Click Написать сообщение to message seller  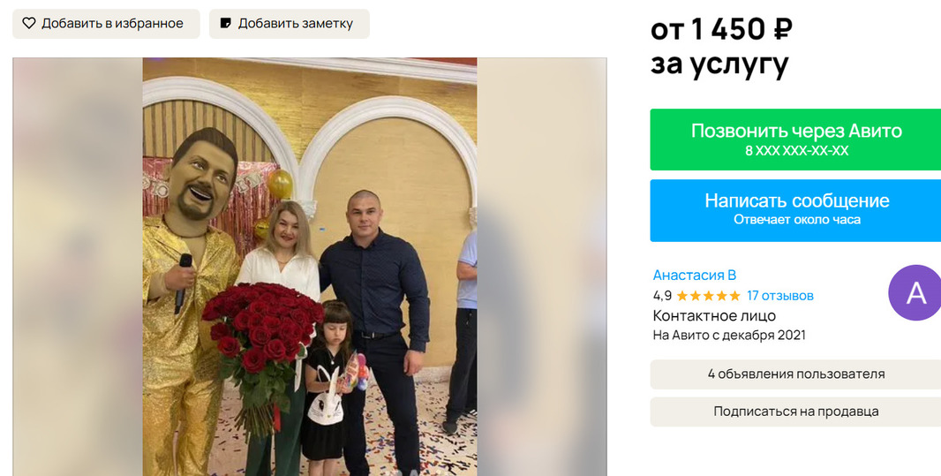(x=795, y=210)
